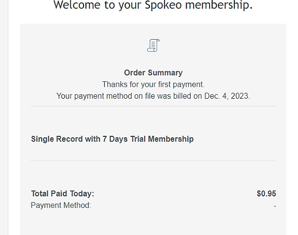The image size is (298, 235).
Task: Click the Total Paid Today label
Action: coord(63,194)
